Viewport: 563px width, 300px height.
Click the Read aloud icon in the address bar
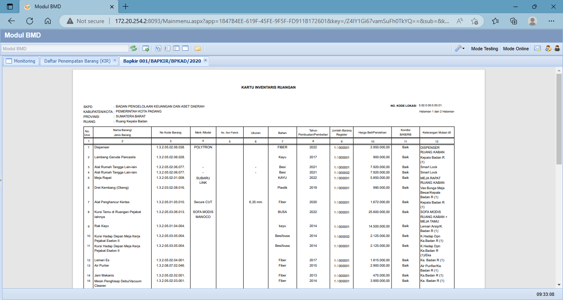pos(460,21)
